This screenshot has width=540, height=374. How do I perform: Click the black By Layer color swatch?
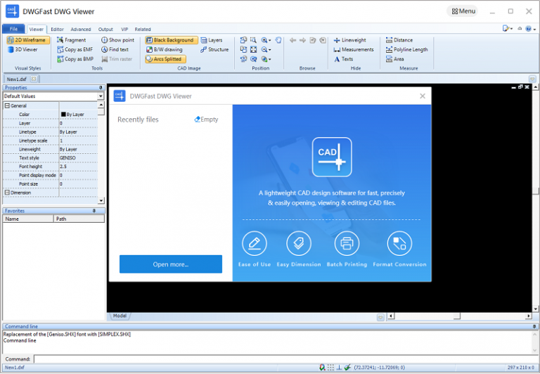pyautogui.click(x=63, y=114)
